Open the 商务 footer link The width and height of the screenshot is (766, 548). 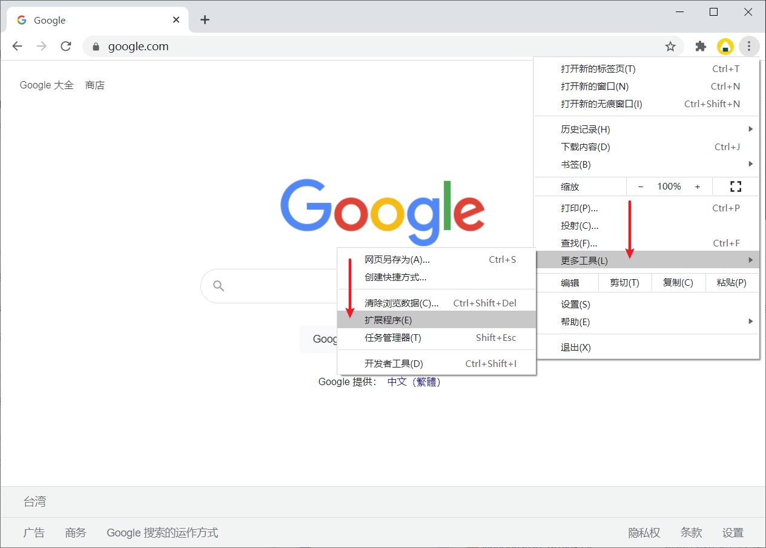coord(76,533)
